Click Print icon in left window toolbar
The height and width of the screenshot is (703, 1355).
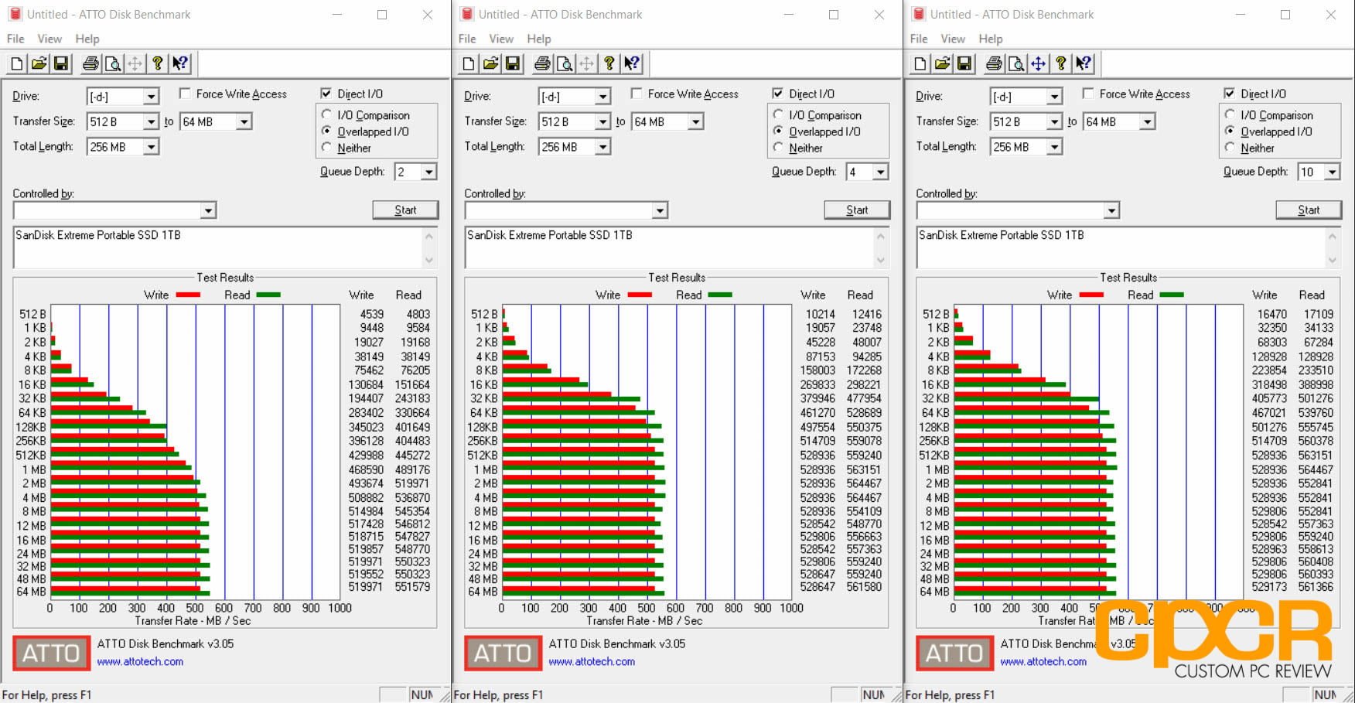tap(90, 63)
